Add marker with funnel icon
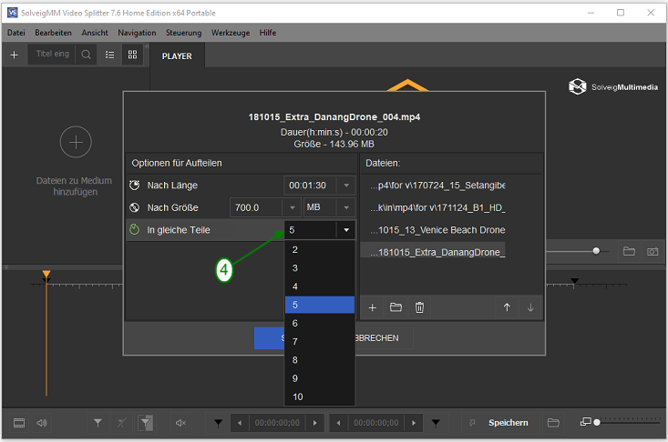 click(x=98, y=423)
